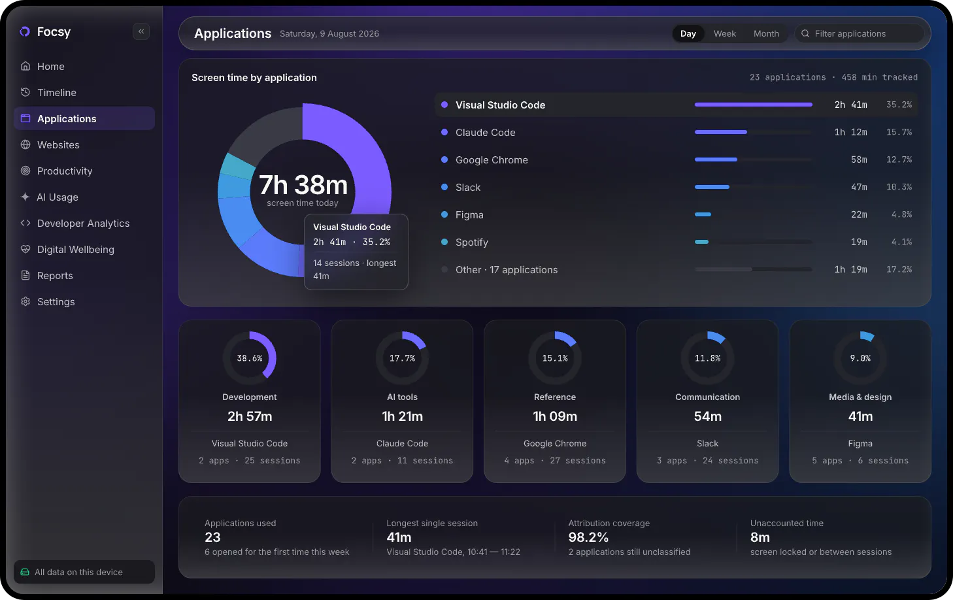
Task: Collapse the sidebar with the chevron button
Action: [x=141, y=31]
